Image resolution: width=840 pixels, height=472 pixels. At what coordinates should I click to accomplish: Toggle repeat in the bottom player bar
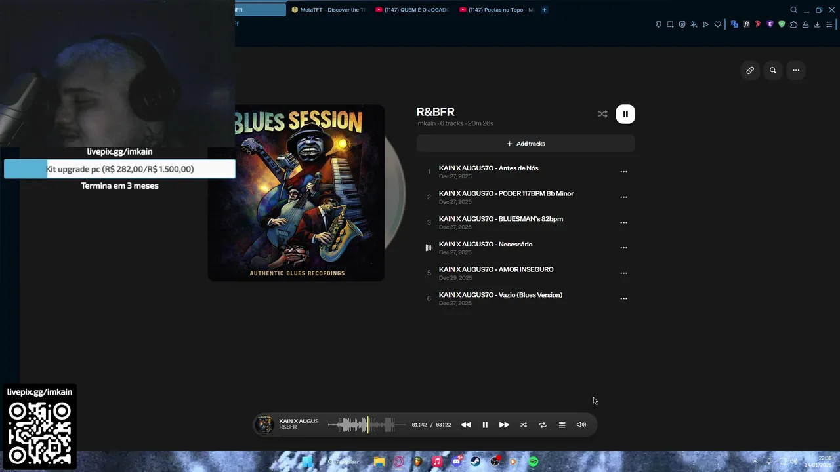point(543,425)
